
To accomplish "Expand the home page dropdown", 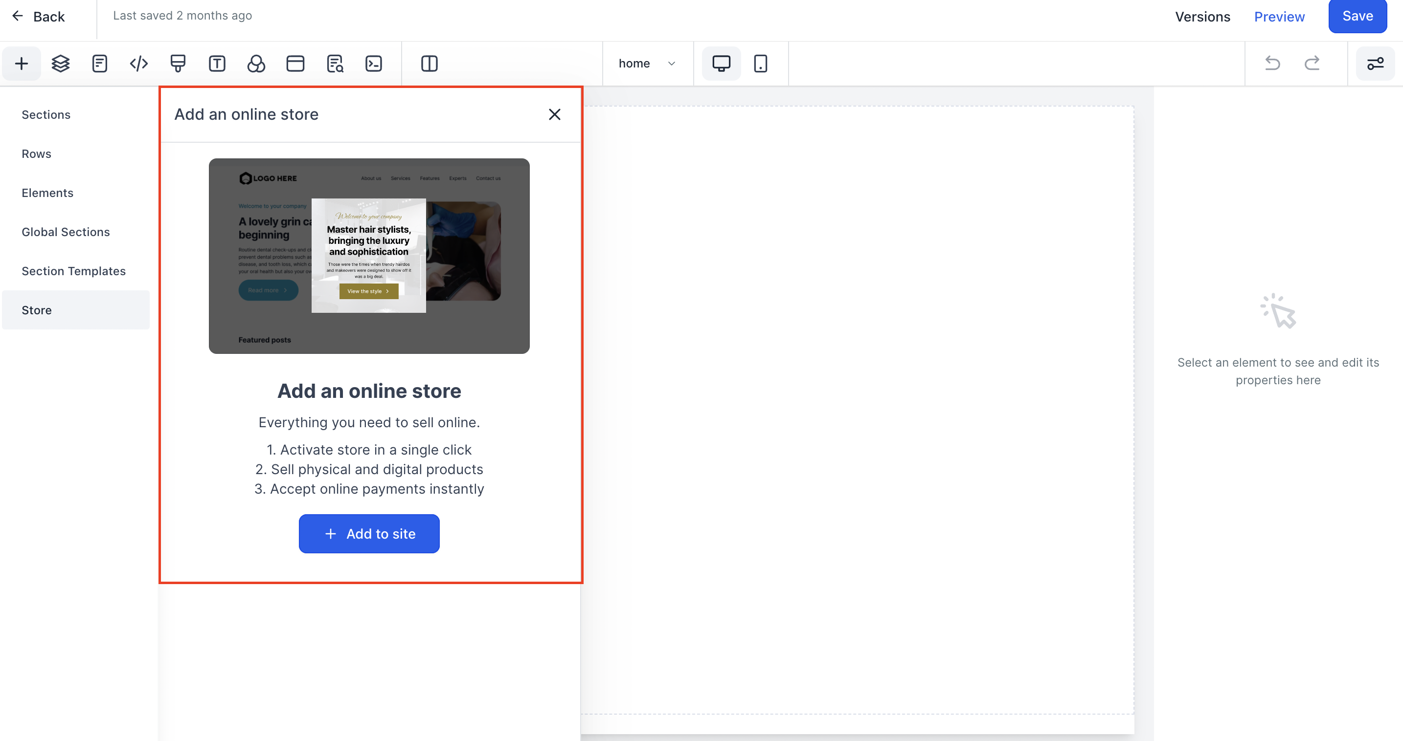I will (647, 64).
